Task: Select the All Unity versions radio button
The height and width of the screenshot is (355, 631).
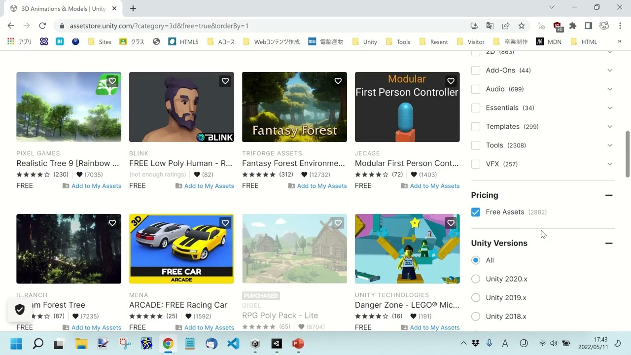Action: click(x=476, y=260)
